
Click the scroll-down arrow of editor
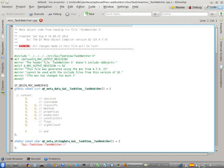216,151
